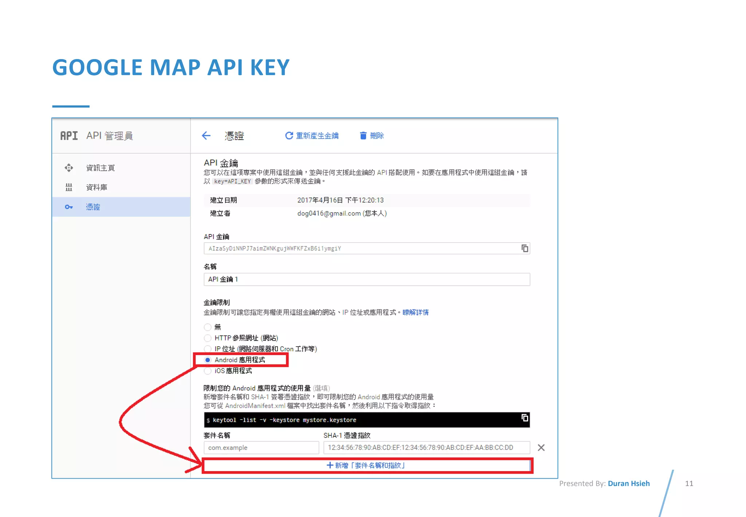Click the 套件名稱 com.example input field
Viewport: 746px width, 517px height.
pos(261,448)
